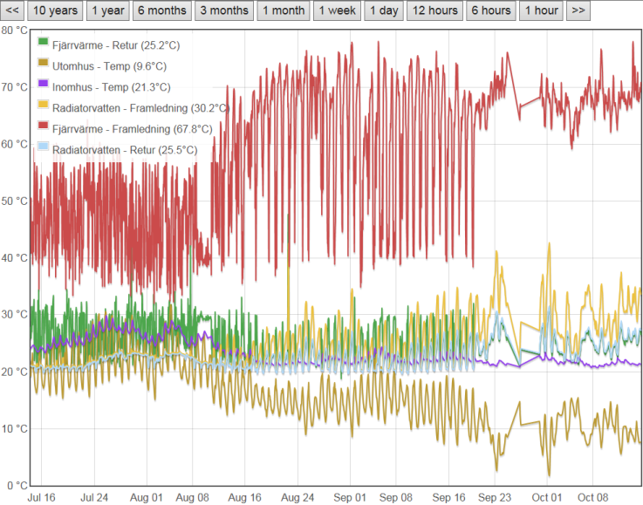This screenshot has height=505, width=643.
Task: Choose the 1 week range
Action: [336, 10]
